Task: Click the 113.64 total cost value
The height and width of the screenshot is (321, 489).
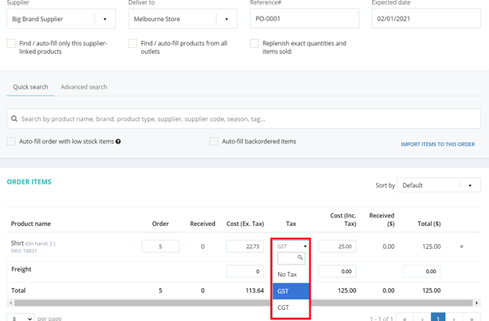Action: click(x=255, y=290)
